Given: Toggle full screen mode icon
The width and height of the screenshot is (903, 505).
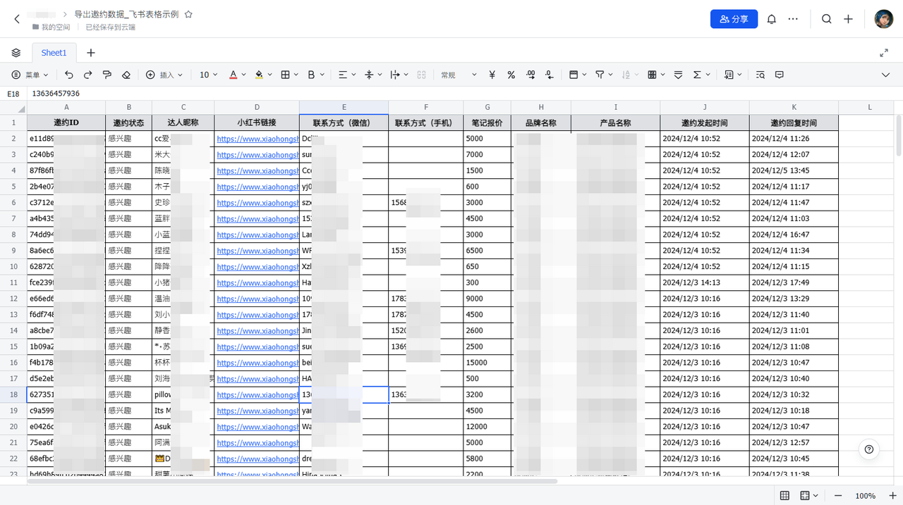Looking at the screenshot, I should point(884,53).
